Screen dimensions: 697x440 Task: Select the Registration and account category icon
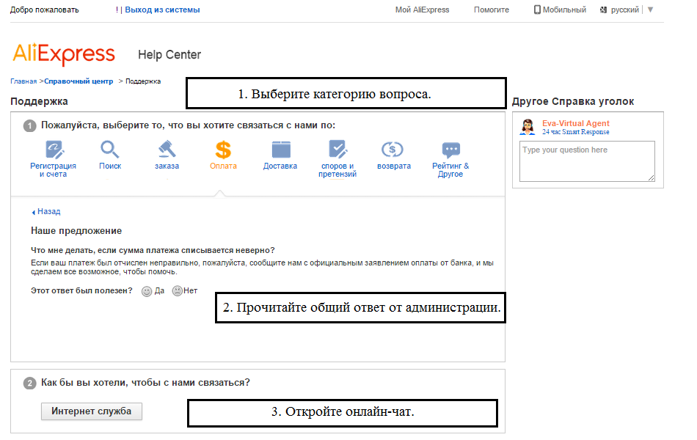coord(53,150)
